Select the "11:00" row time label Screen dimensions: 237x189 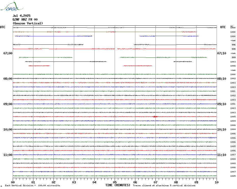pos(8,155)
